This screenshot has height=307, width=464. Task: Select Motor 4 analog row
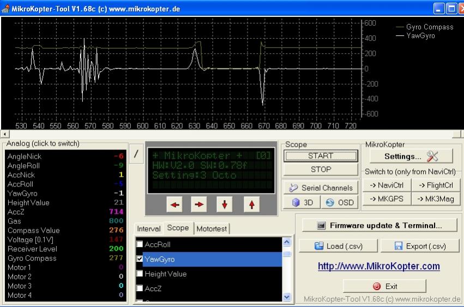pyautogui.click(x=65, y=295)
